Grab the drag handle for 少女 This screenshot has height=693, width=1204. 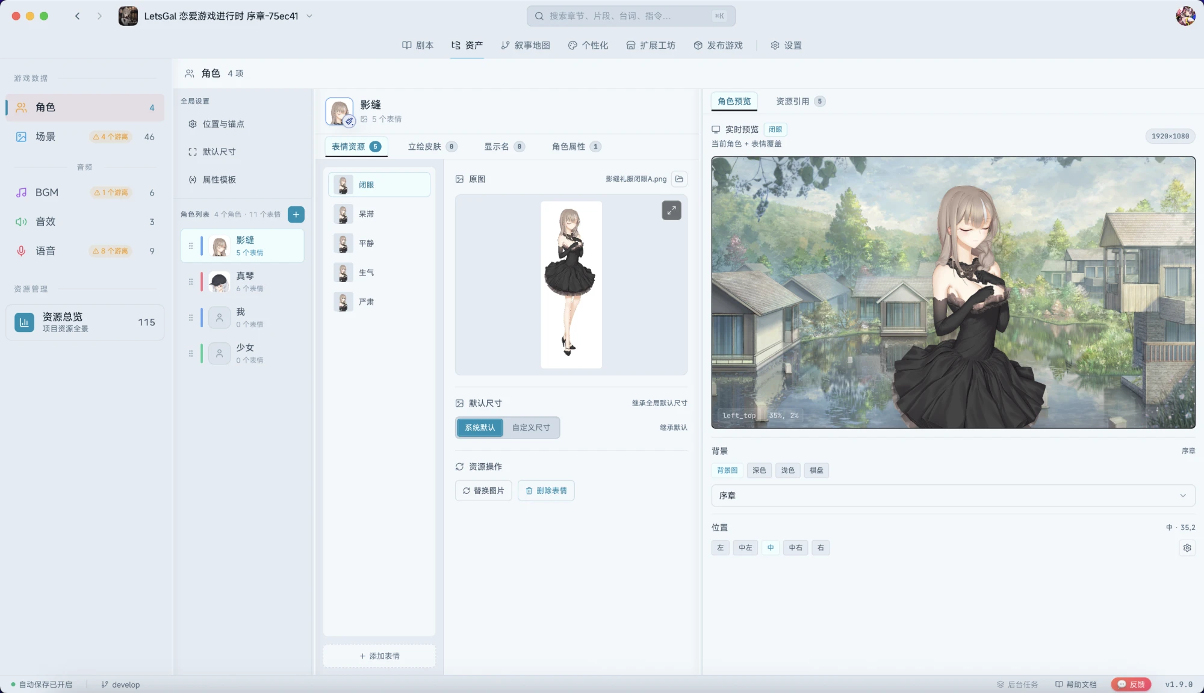pos(191,353)
